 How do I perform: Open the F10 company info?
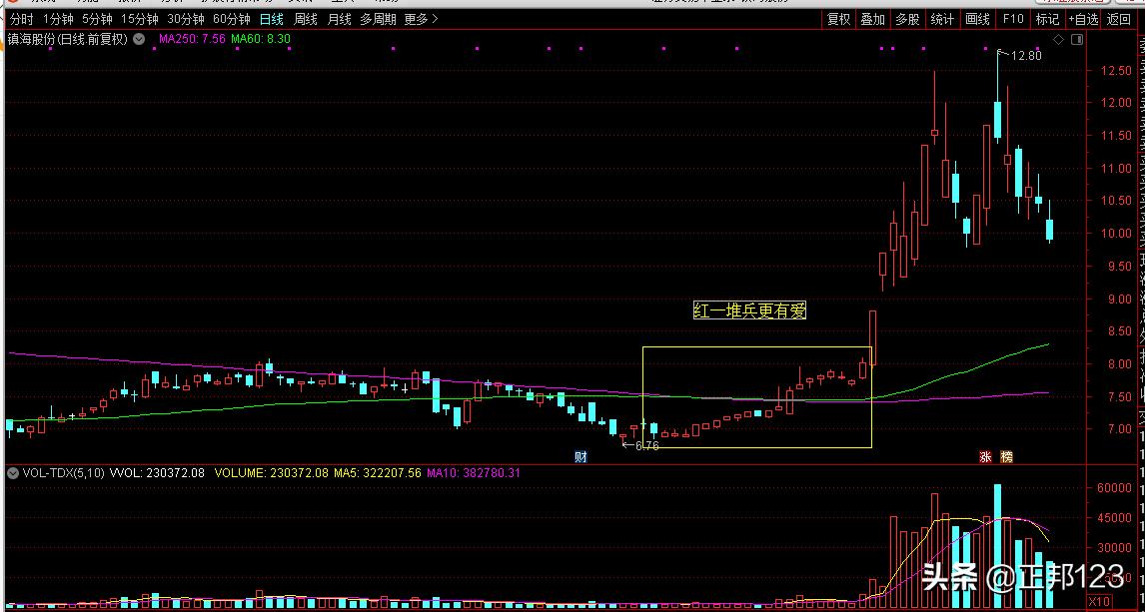click(x=1013, y=20)
